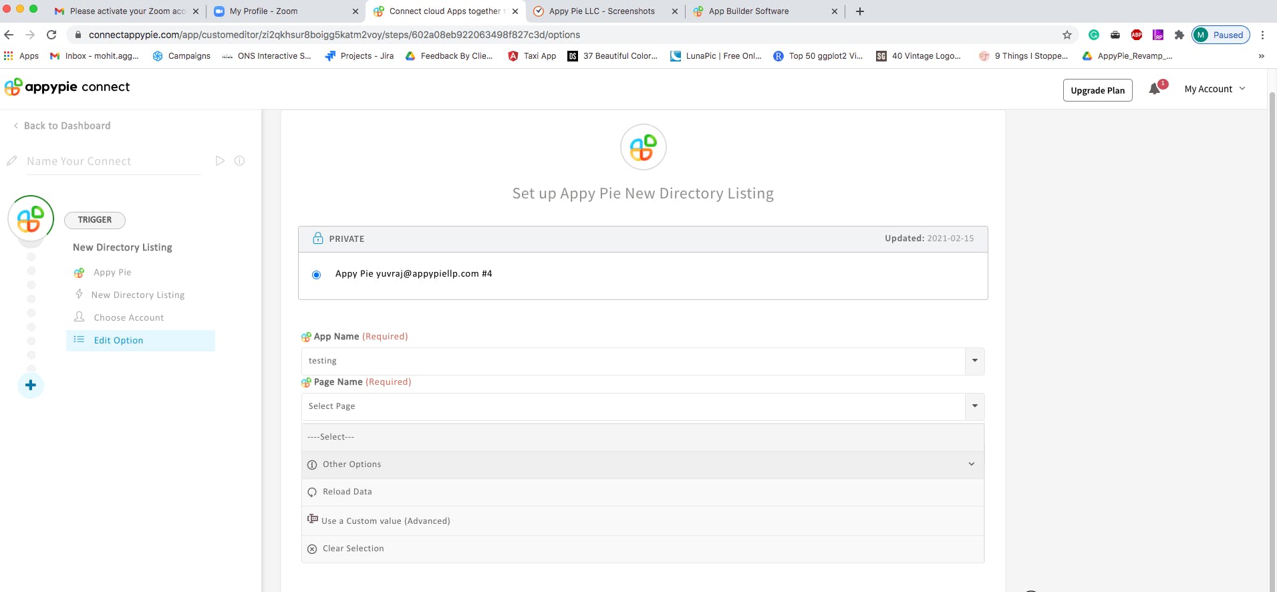The height and width of the screenshot is (592, 1277).
Task: Click the AdBlock Plus extension icon
Action: (x=1137, y=35)
